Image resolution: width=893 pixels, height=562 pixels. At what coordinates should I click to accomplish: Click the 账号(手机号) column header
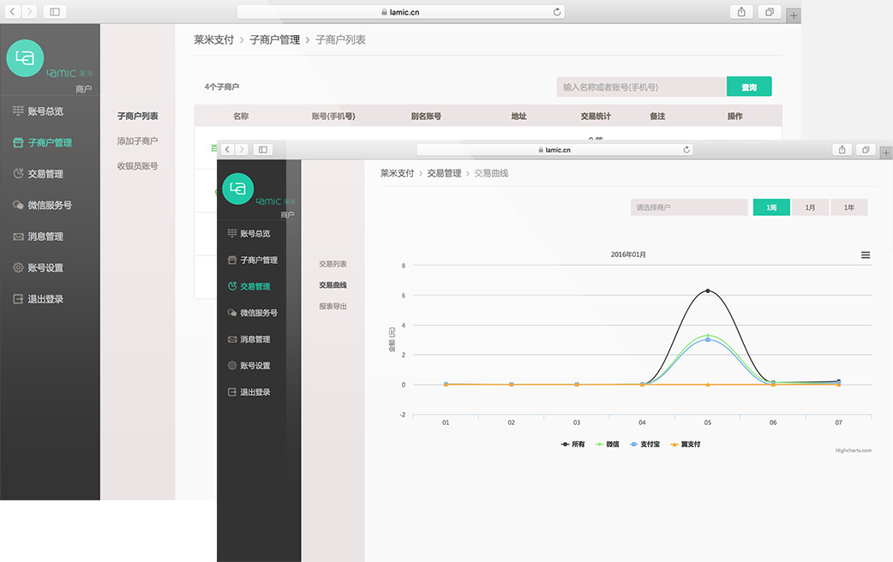333,117
